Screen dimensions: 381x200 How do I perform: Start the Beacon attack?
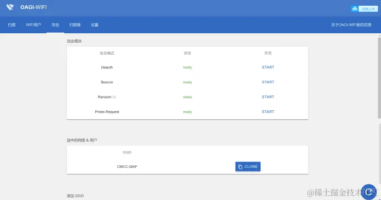pyautogui.click(x=268, y=82)
